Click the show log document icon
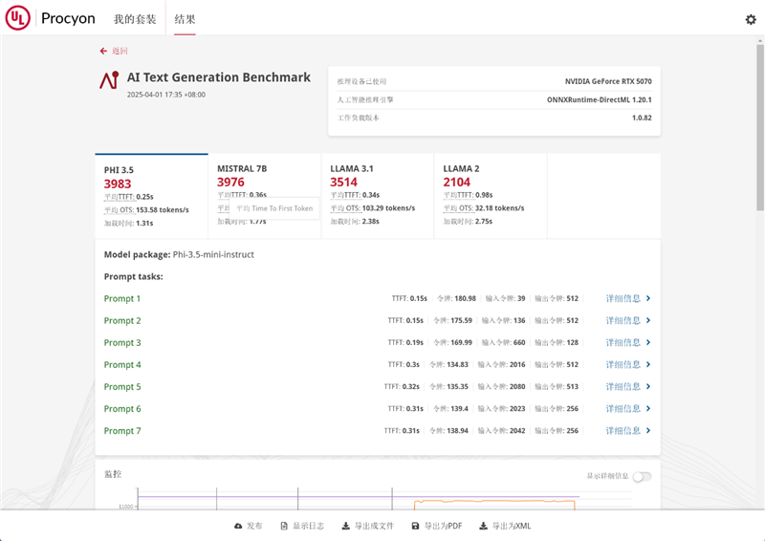This screenshot has width=765, height=541. pyautogui.click(x=284, y=526)
